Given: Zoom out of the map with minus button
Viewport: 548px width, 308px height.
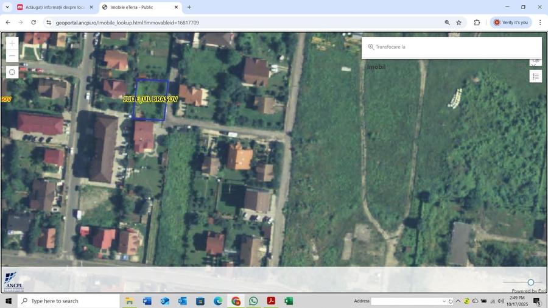Looking at the screenshot, I should click(12, 56).
